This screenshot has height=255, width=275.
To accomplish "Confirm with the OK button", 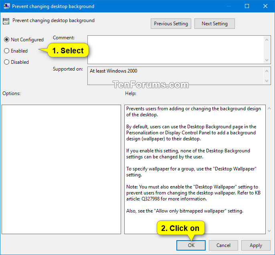I will pos(191,245).
